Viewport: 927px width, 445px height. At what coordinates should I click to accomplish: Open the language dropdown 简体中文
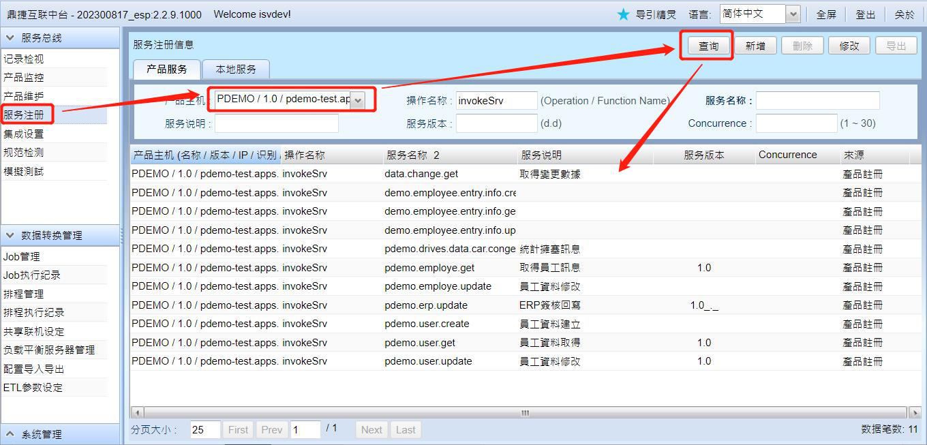[x=792, y=14]
